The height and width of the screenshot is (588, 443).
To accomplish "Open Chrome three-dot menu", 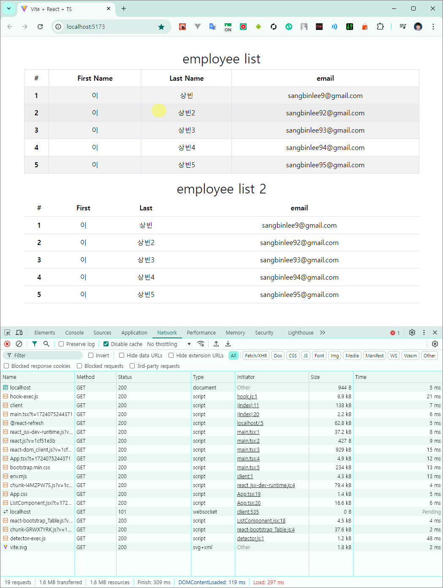I will point(433,27).
